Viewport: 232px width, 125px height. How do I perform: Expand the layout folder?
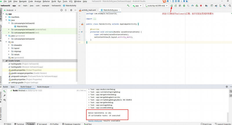point(9,48)
